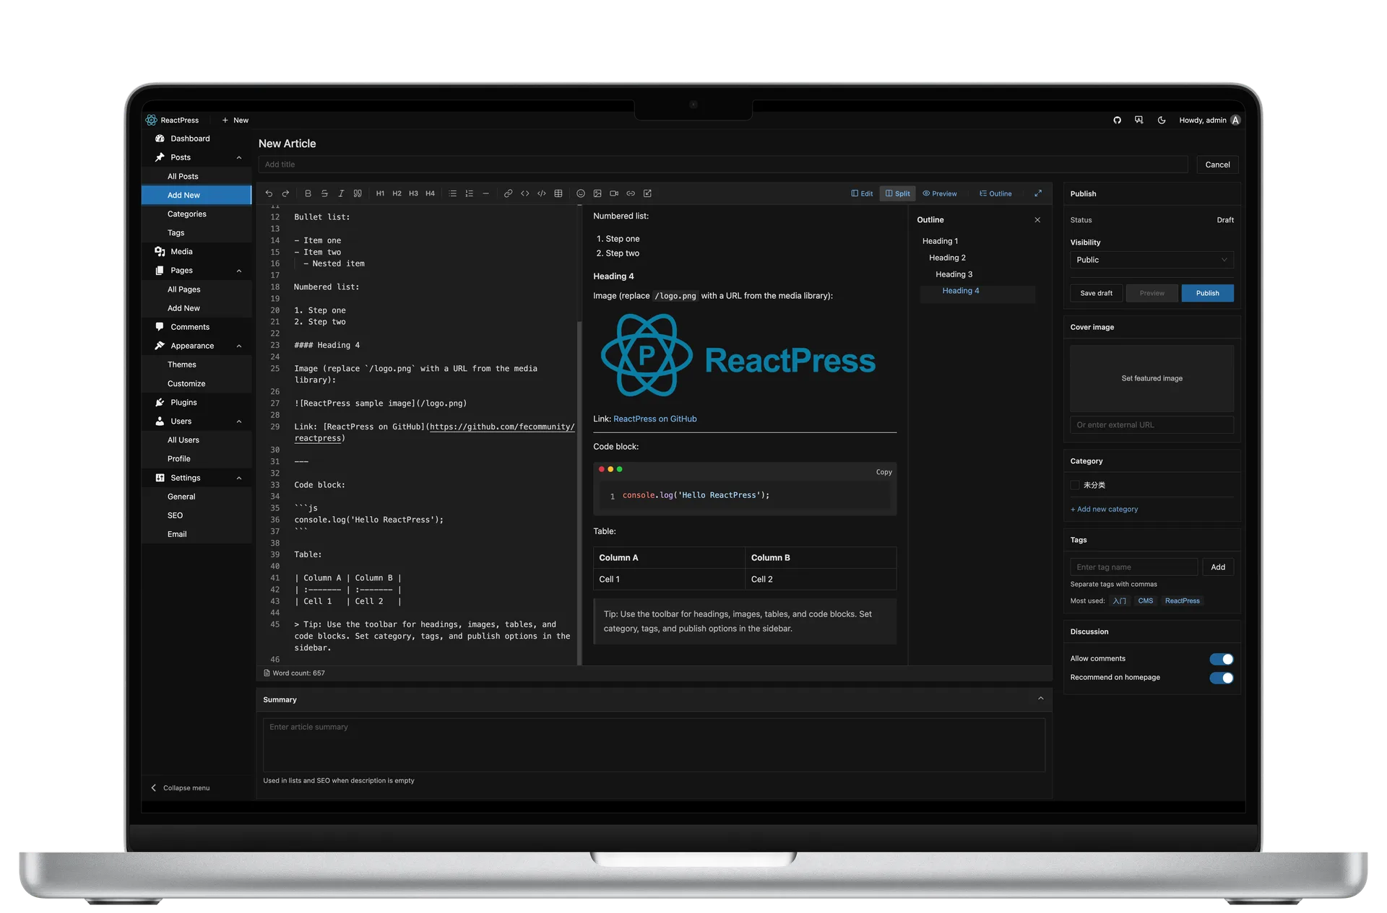Click the external cover image URL field
Image resolution: width=1387 pixels, height=913 pixels.
pos(1151,425)
